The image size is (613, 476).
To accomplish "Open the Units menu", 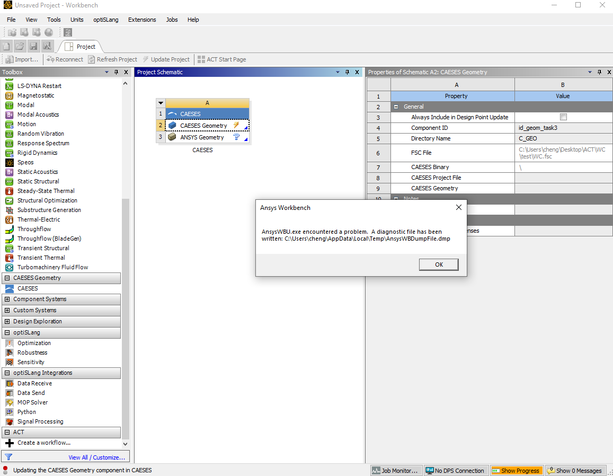I will 77,20.
